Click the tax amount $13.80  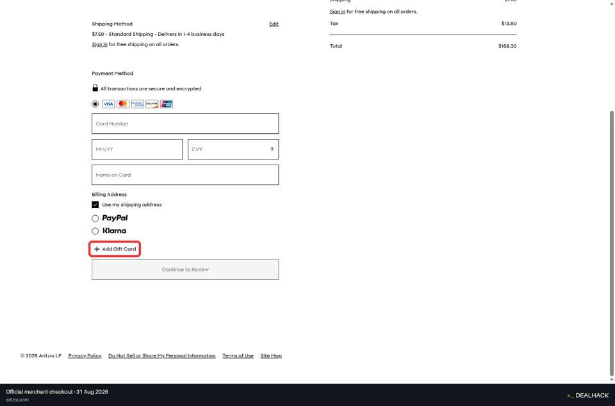[509, 24]
